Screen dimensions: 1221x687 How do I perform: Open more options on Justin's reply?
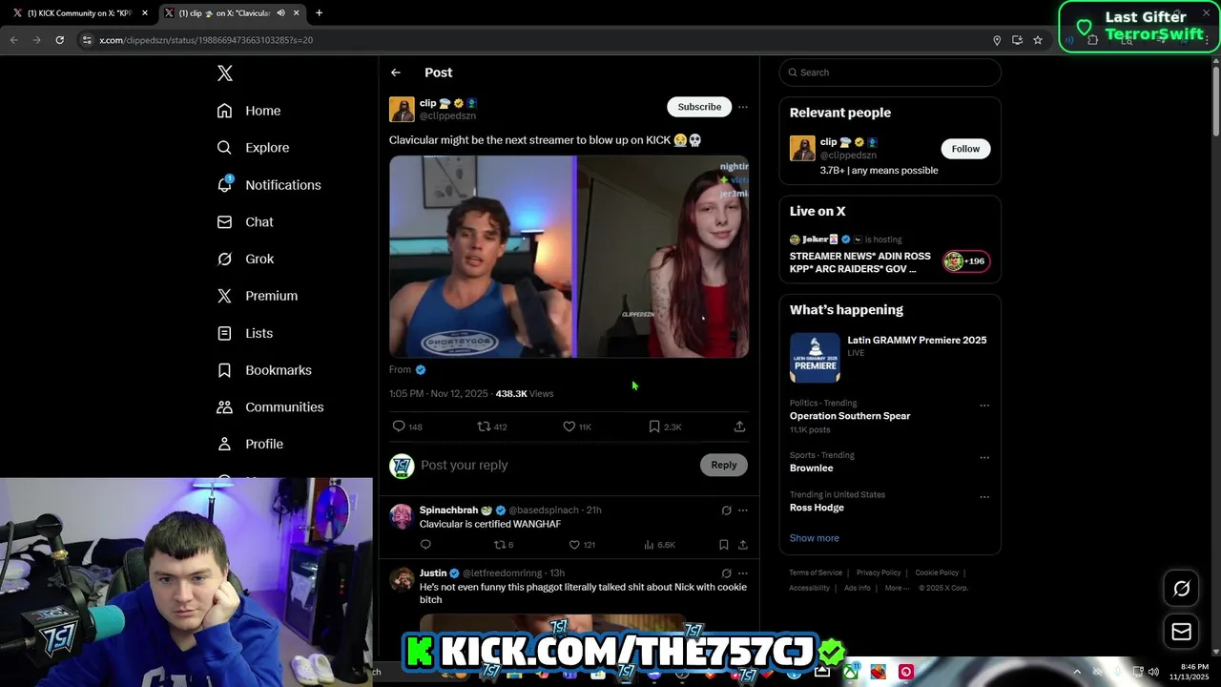coord(743,573)
